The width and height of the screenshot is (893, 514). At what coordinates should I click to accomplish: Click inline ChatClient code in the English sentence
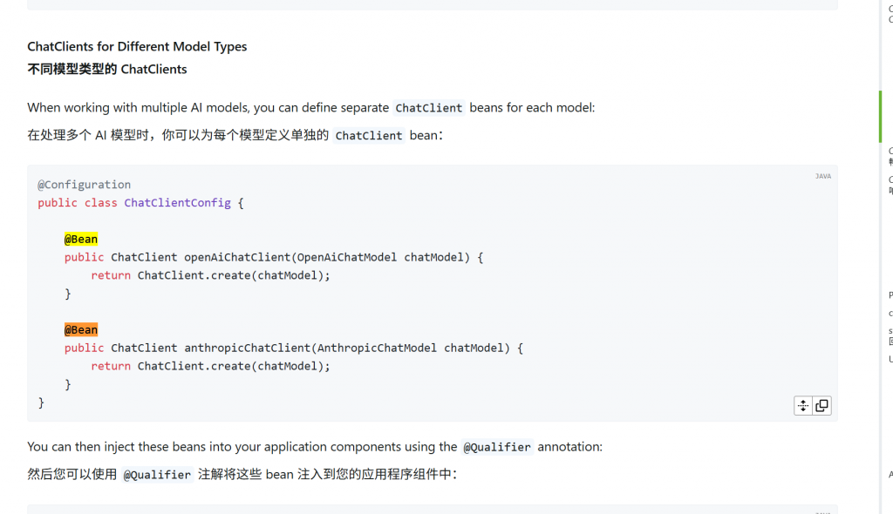coord(429,108)
